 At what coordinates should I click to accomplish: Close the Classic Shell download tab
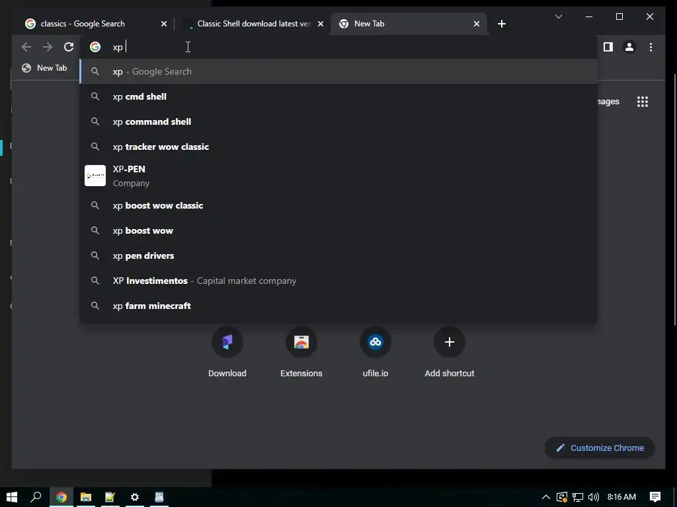(x=321, y=24)
